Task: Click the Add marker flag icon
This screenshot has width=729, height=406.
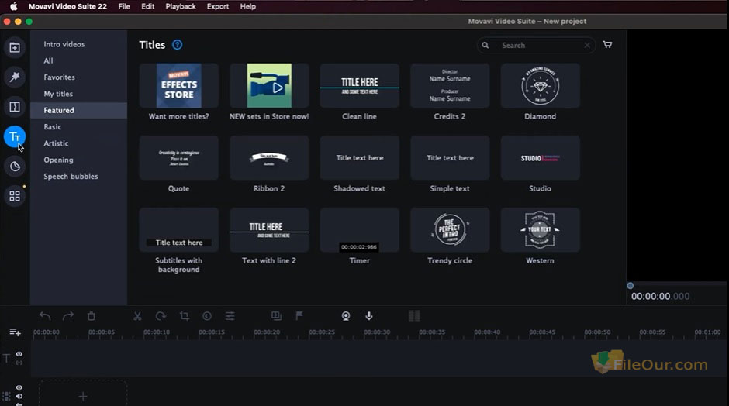Action: pyautogui.click(x=299, y=316)
